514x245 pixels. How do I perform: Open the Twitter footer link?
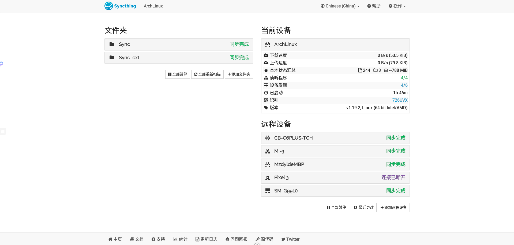point(290,239)
